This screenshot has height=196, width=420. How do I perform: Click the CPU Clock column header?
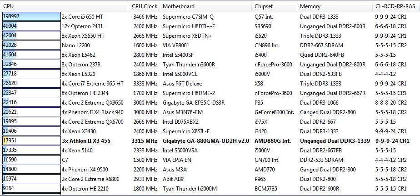point(144,6)
